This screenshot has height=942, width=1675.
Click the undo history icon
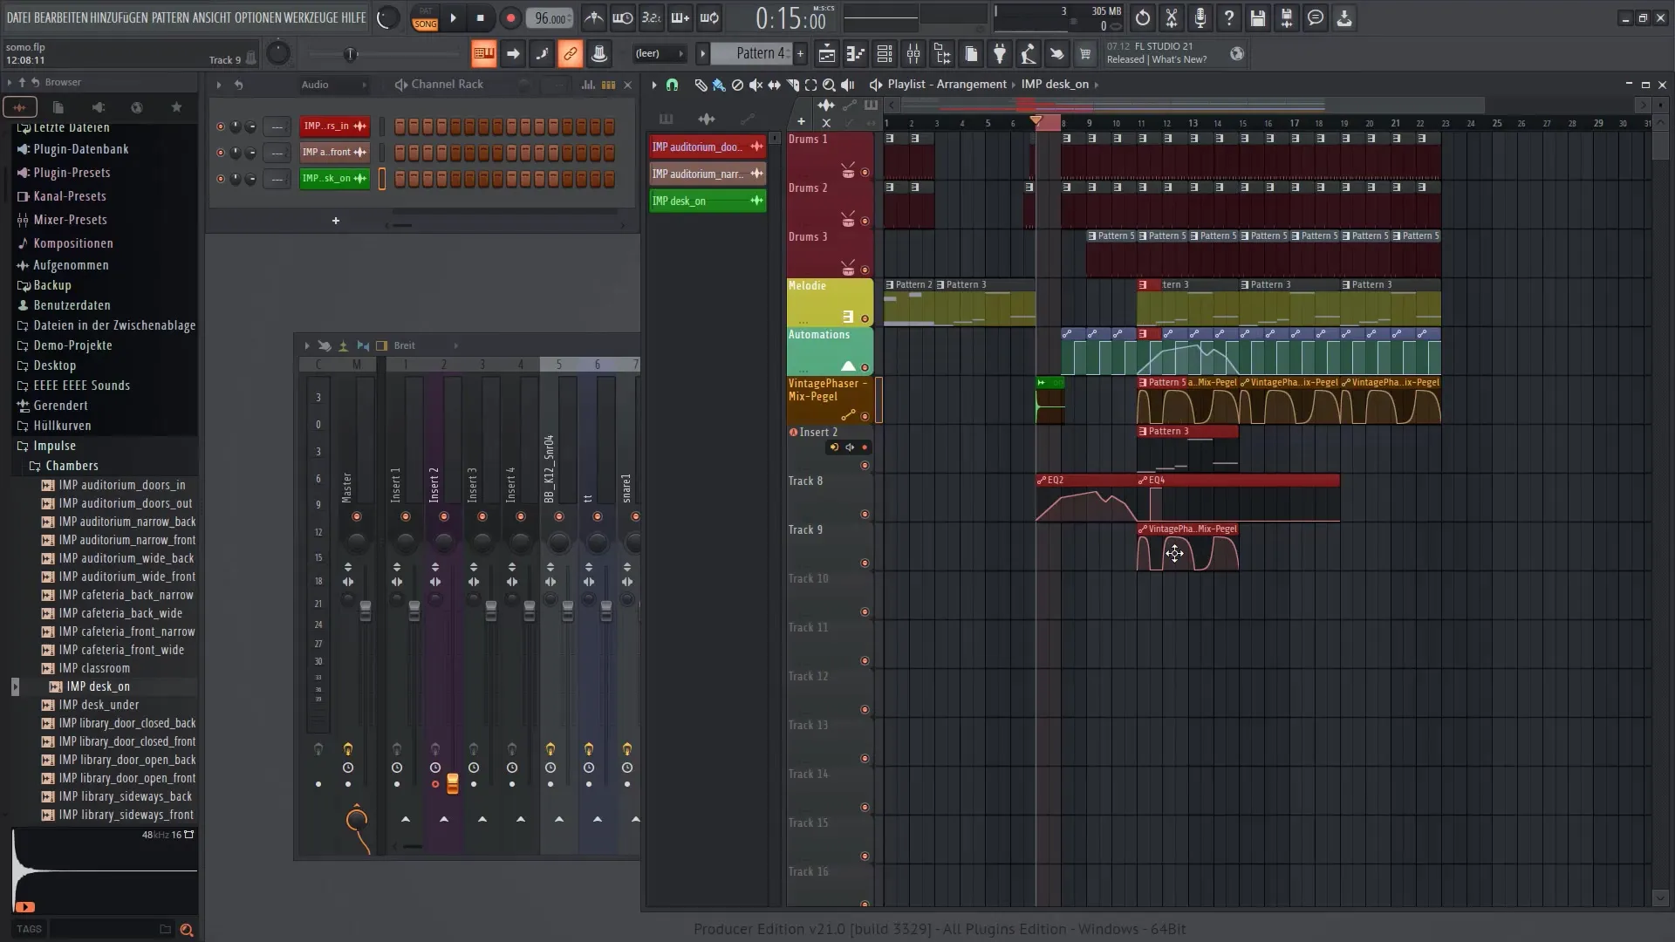(x=1143, y=17)
